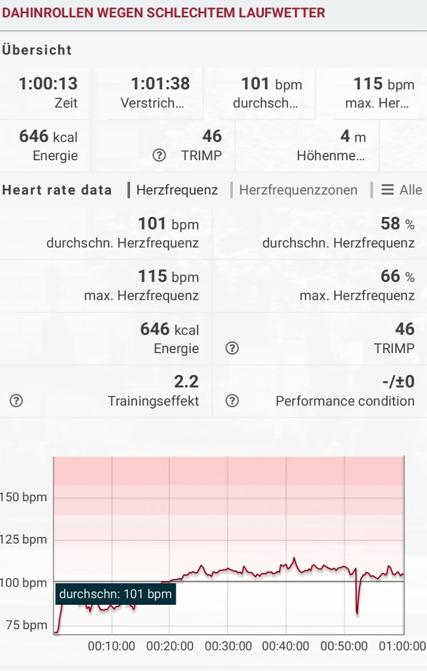Click the 00:30:00 time axis label

pyautogui.click(x=228, y=646)
